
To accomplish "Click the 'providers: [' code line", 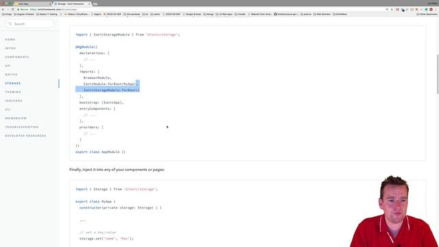I will [x=91, y=127].
